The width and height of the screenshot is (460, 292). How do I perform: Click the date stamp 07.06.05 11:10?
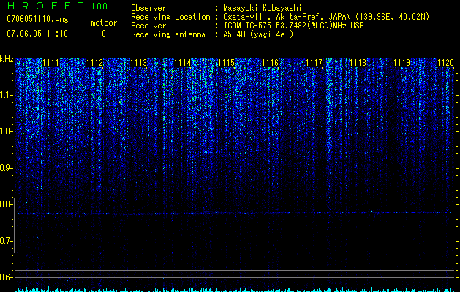tap(37, 34)
